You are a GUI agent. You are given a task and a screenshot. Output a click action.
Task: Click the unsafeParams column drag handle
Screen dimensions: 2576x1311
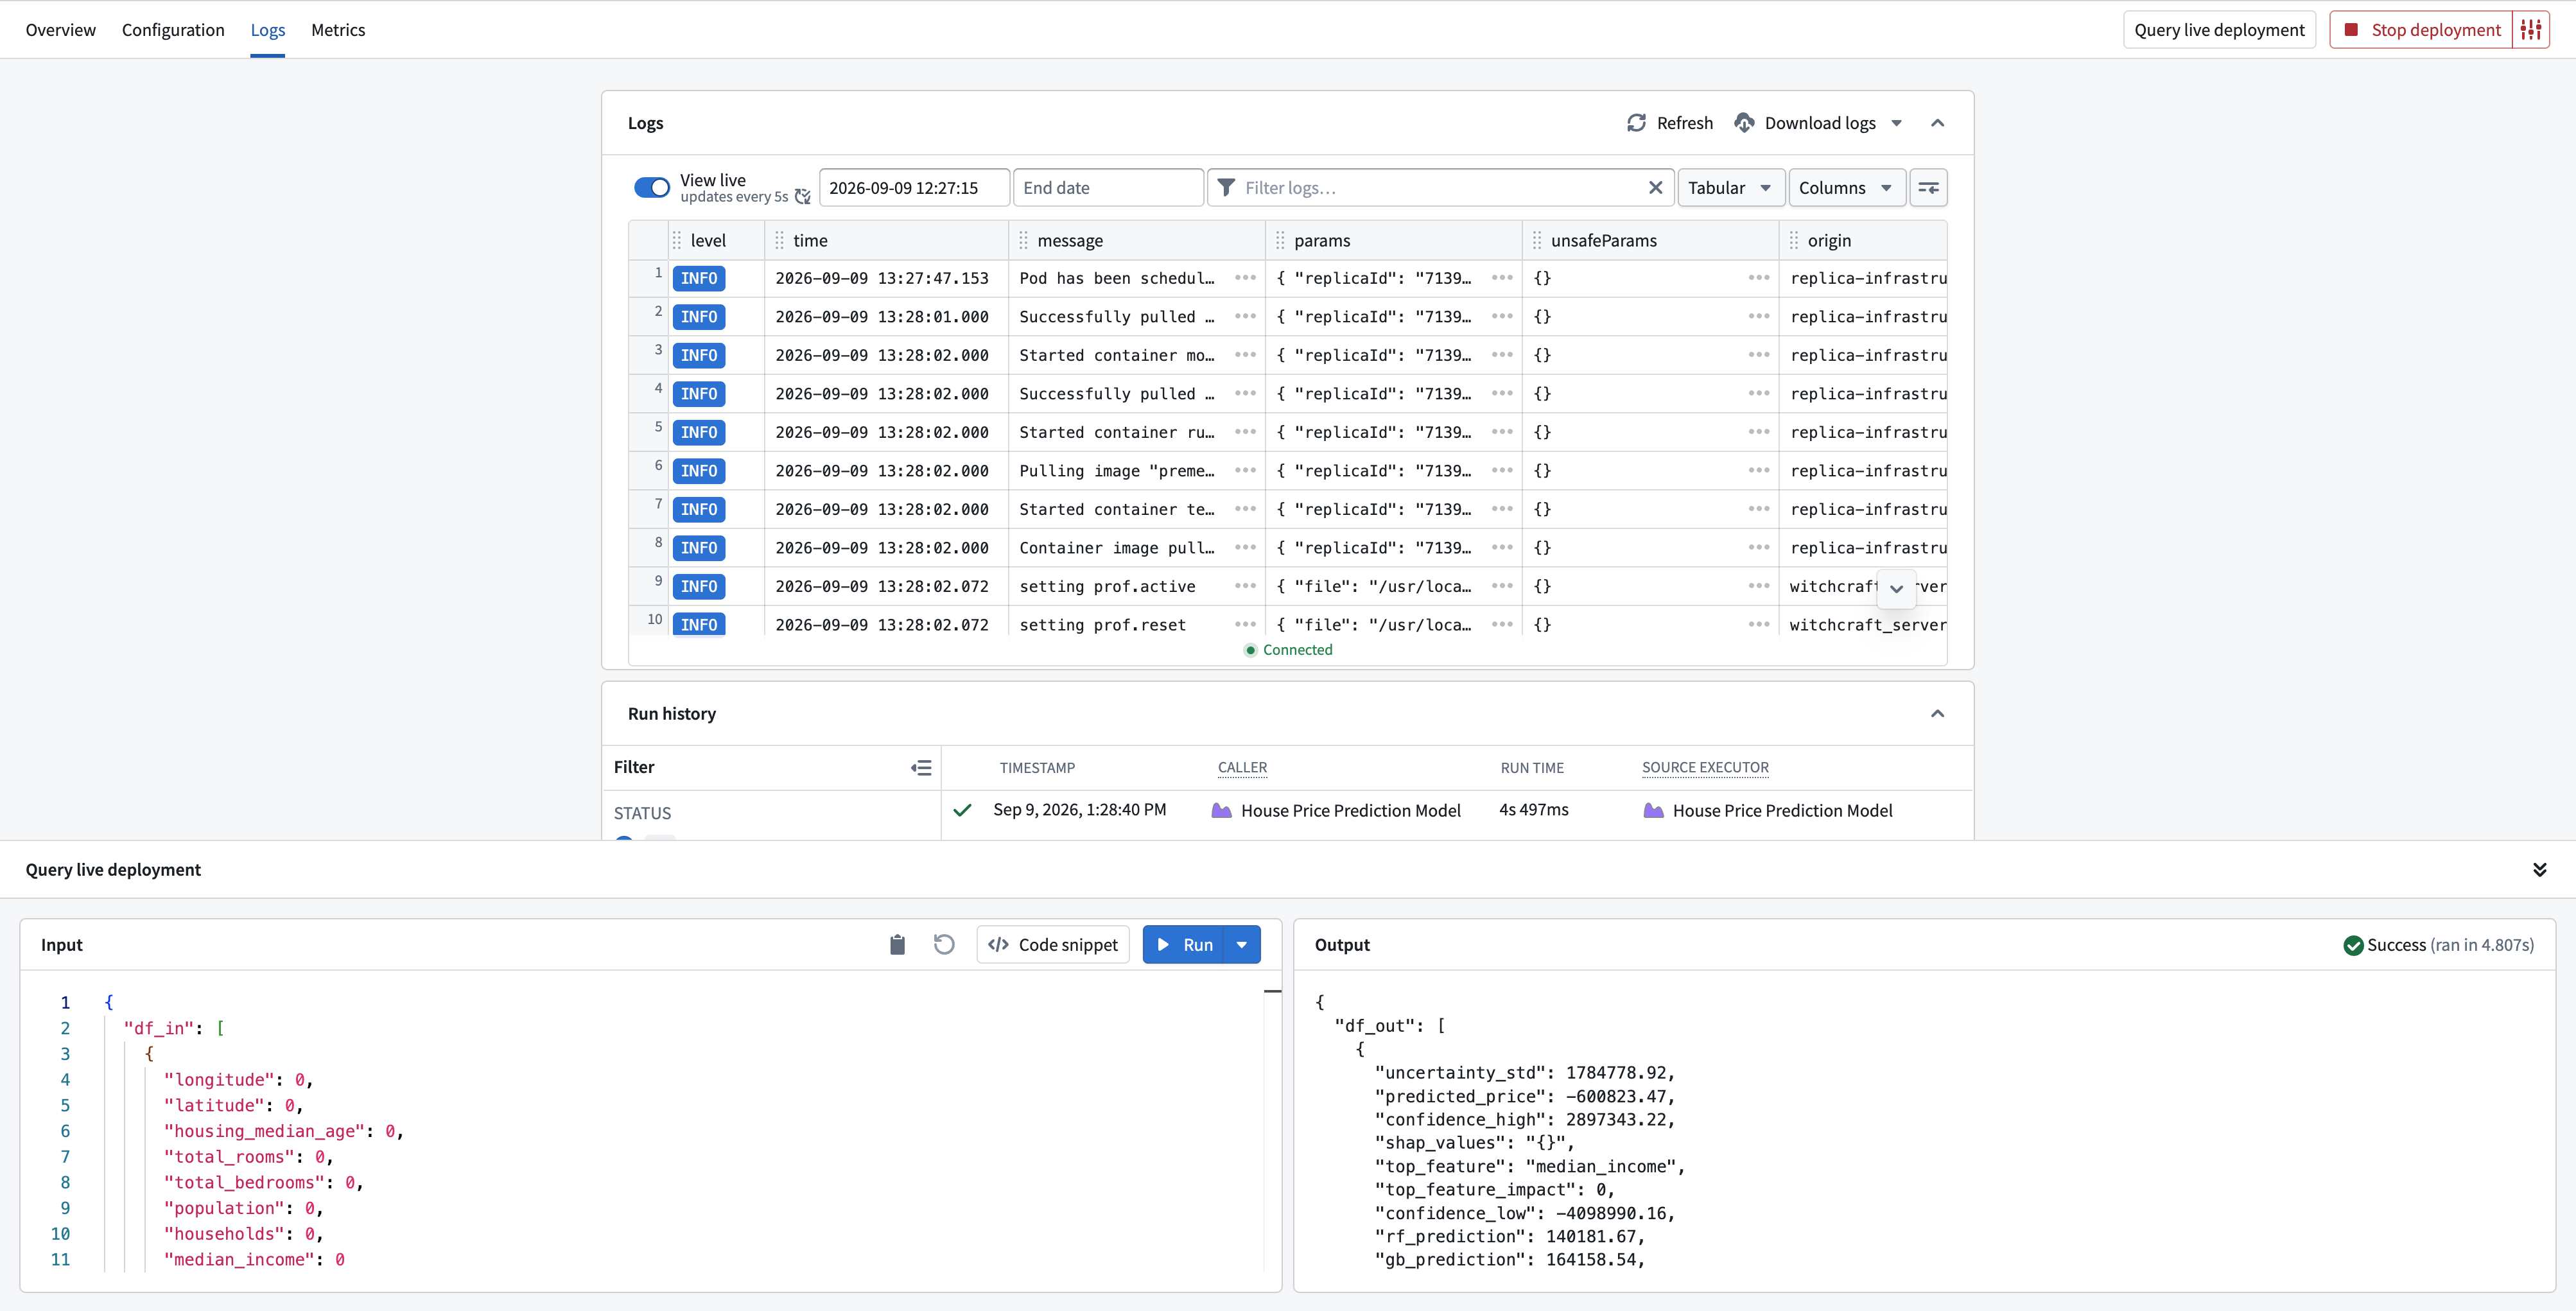(x=1537, y=241)
